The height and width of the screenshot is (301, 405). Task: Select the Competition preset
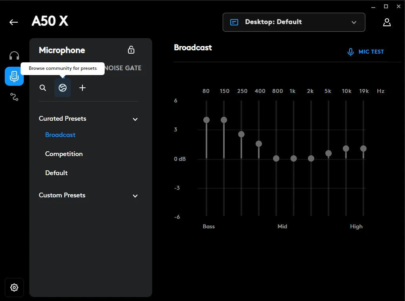tap(64, 154)
